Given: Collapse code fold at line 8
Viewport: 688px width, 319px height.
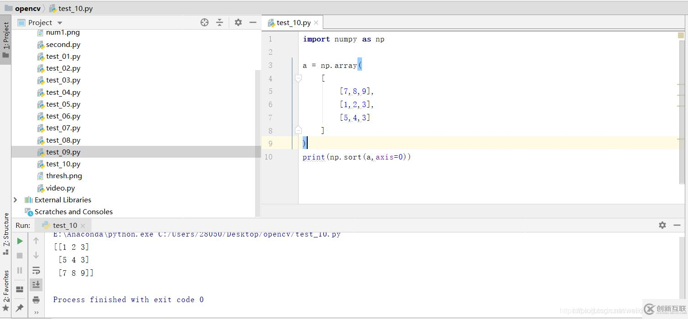Looking at the screenshot, I should click(x=298, y=130).
